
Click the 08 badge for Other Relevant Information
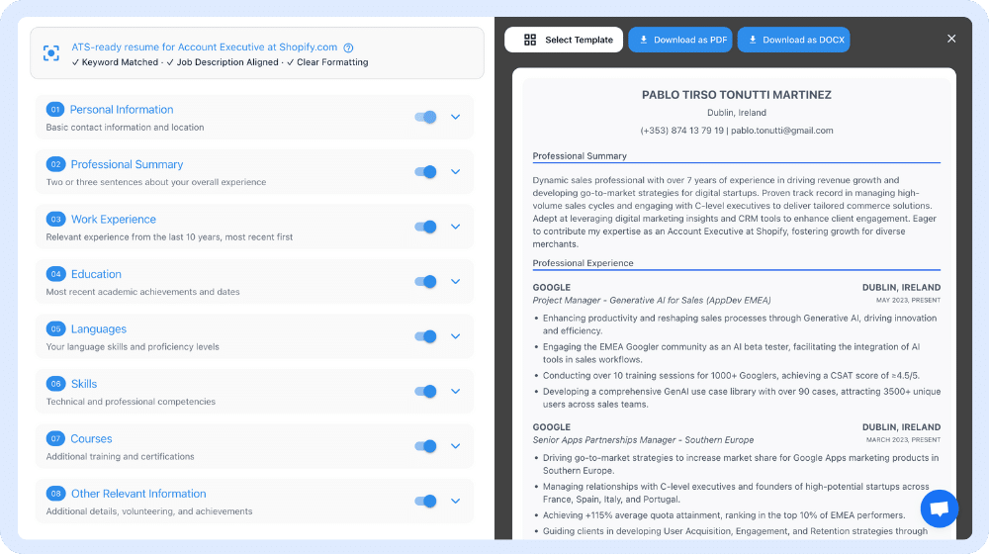tap(55, 494)
